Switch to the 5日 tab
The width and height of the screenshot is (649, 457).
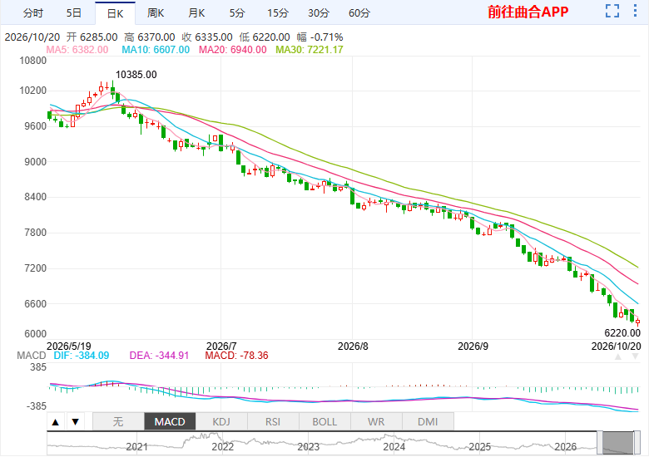pos(74,13)
